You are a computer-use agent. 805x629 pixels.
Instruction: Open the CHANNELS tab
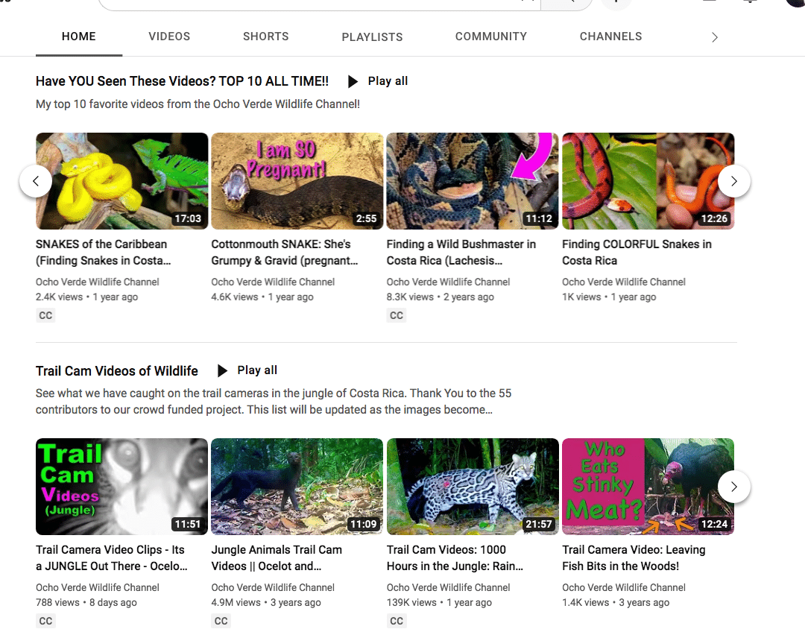610,37
